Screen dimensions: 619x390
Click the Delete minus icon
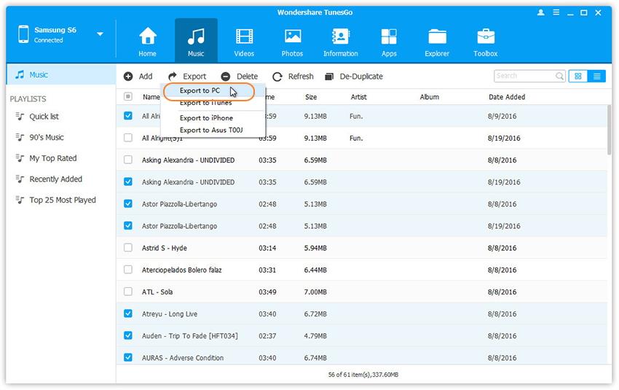pos(226,77)
